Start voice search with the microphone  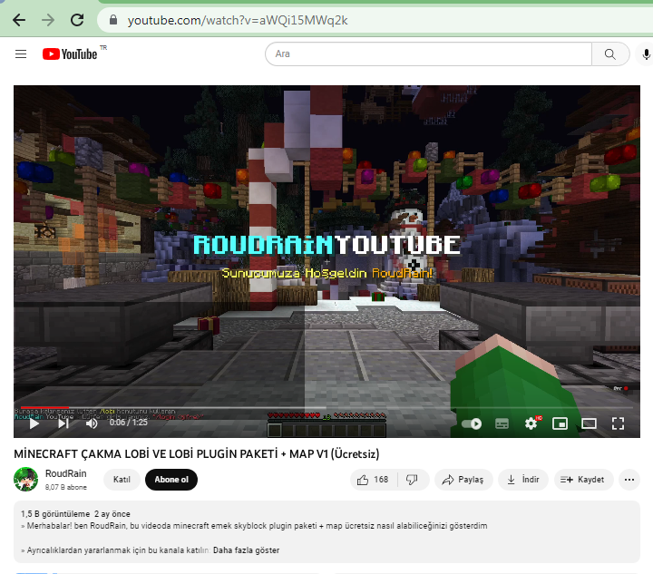[646, 54]
